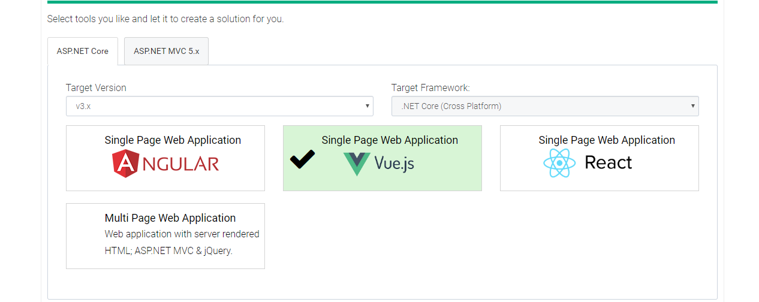Click the black checkmark on Vue.js card
759x302 pixels.
[x=302, y=159]
